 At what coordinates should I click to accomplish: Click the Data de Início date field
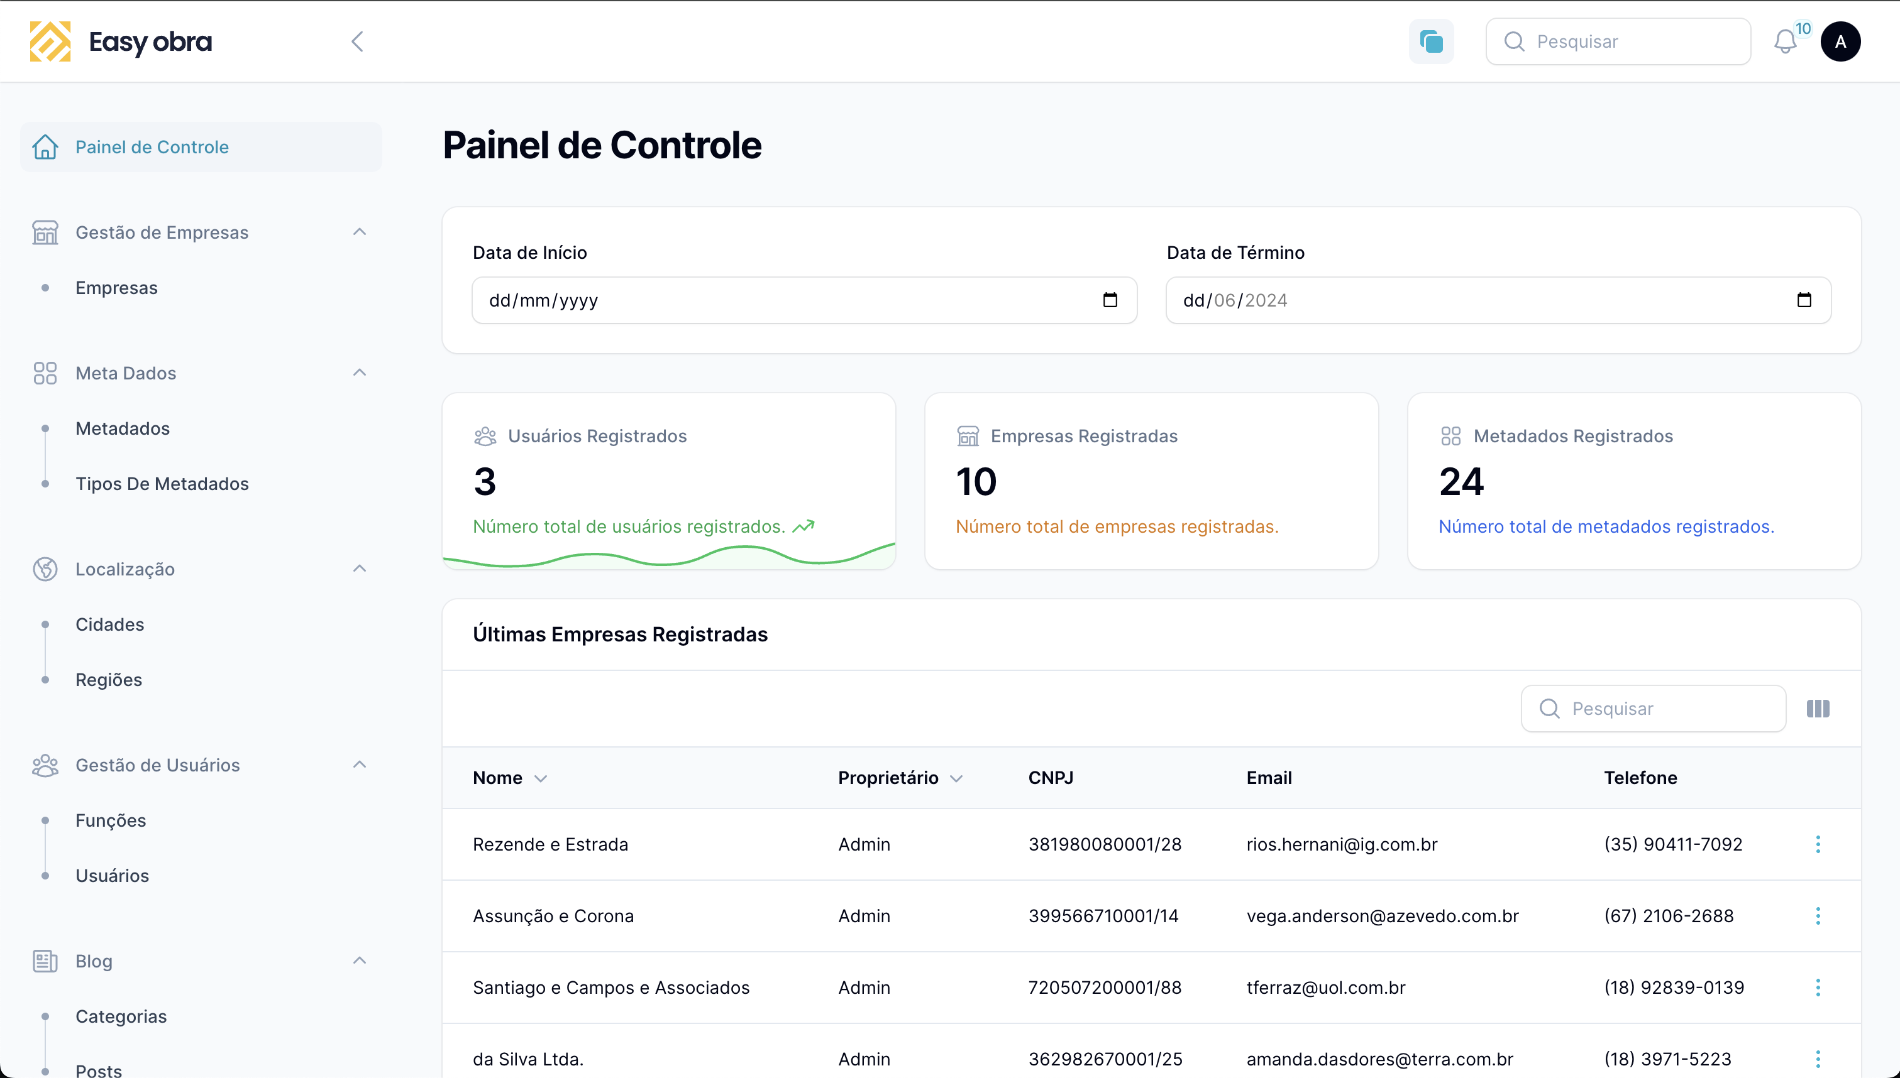[804, 300]
